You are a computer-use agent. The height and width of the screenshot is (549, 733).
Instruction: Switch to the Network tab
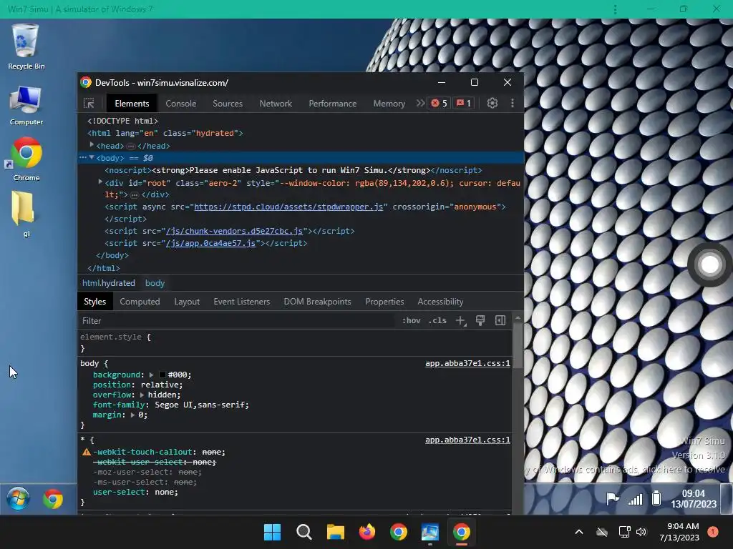point(276,104)
